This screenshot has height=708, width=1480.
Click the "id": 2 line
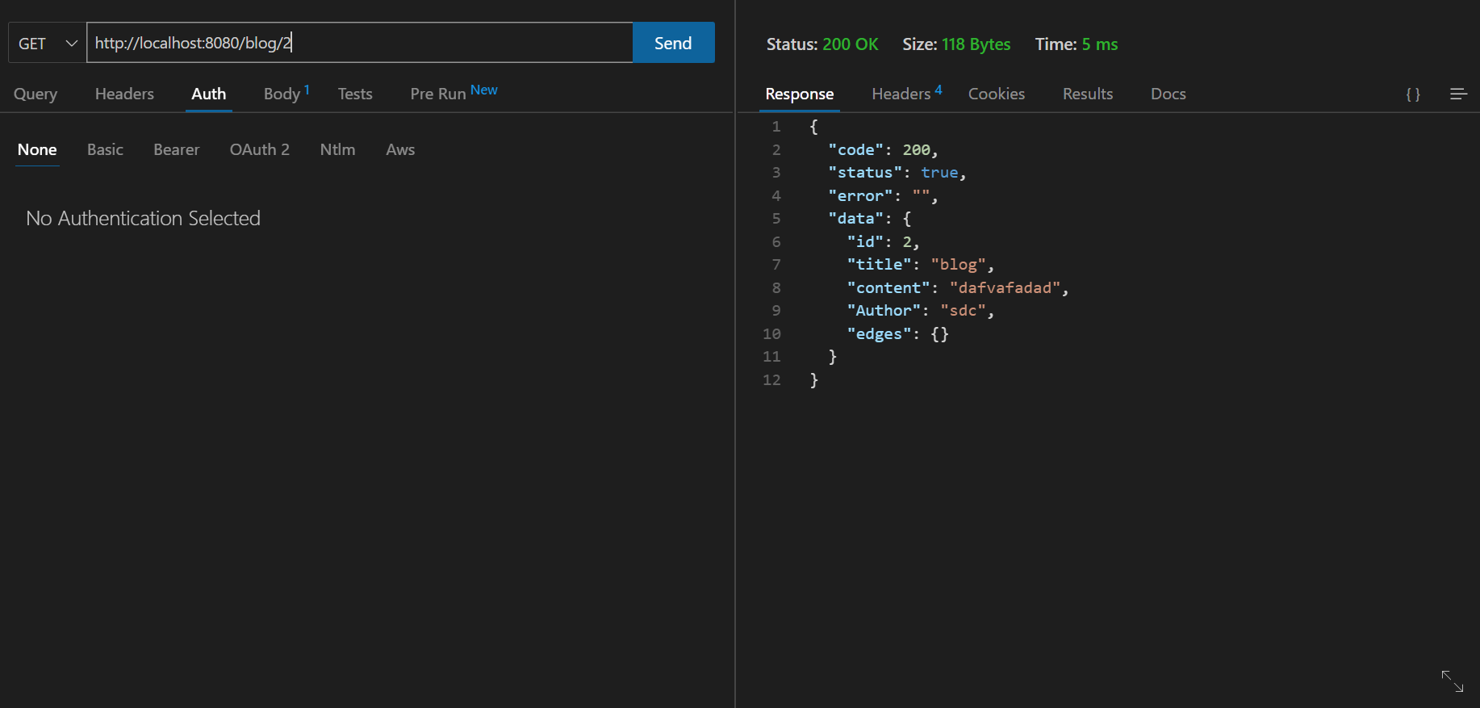point(884,242)
